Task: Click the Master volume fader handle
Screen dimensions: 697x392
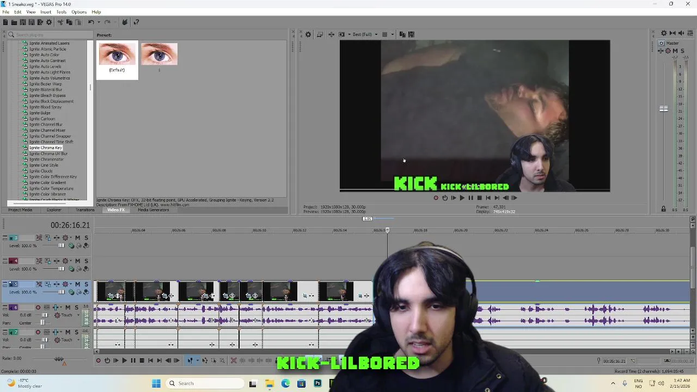Action: click(664, 109)
